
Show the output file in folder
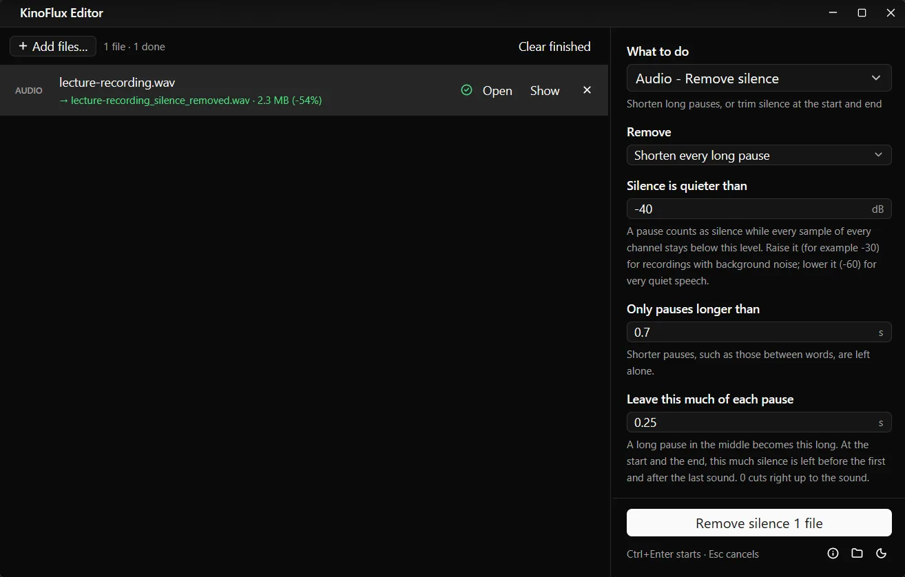545,91
